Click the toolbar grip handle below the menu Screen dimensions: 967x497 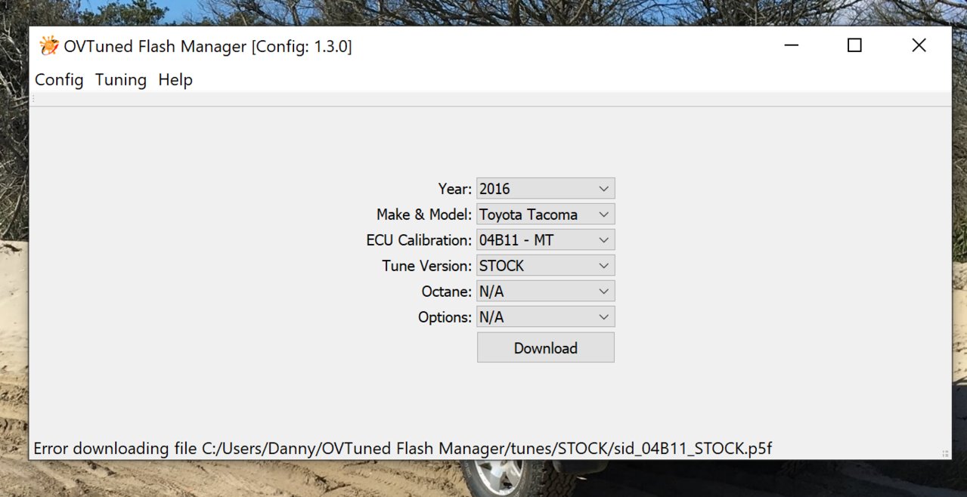(33, 99)
